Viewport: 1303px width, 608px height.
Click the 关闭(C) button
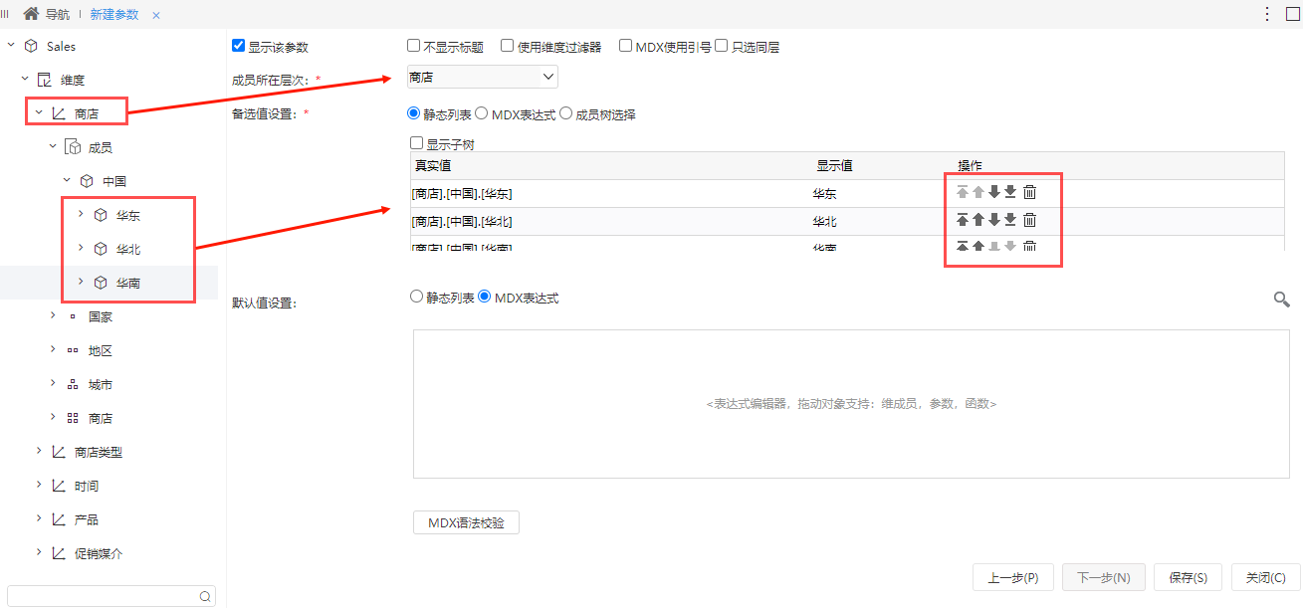point(1265,577)
